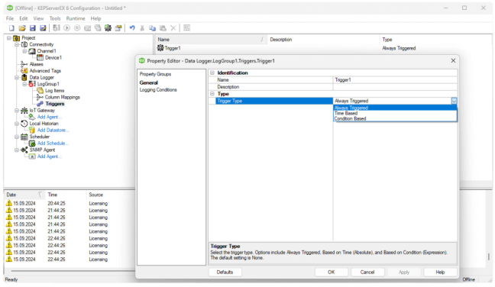Open the View menu
495x287 pixels.
click(38, 18)
